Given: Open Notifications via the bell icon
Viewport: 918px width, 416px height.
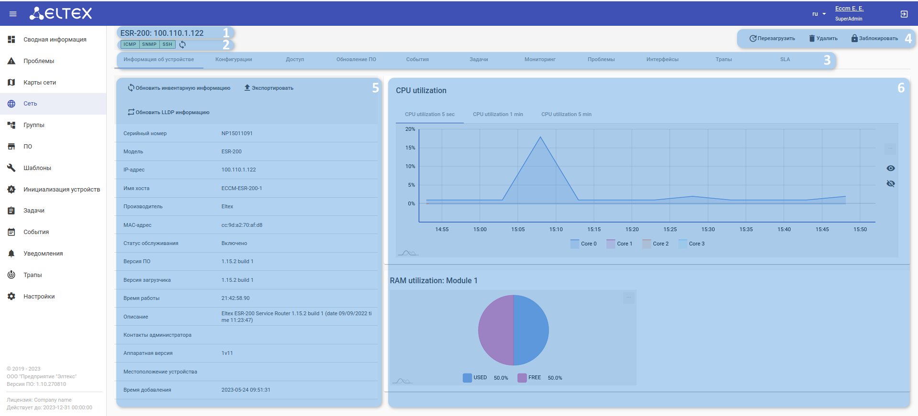Looking at the screenshot, I should point(11,254).
